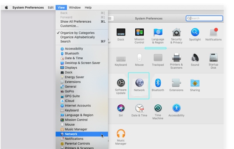Select highlighted Network menu item
The image size is (234, 149).
click(82, 134)
